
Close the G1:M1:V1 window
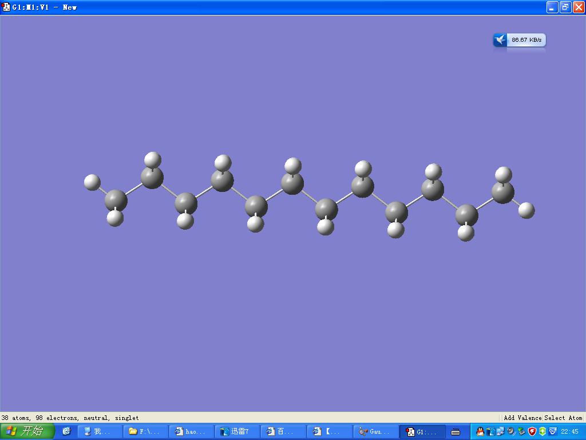click(578, 7)
